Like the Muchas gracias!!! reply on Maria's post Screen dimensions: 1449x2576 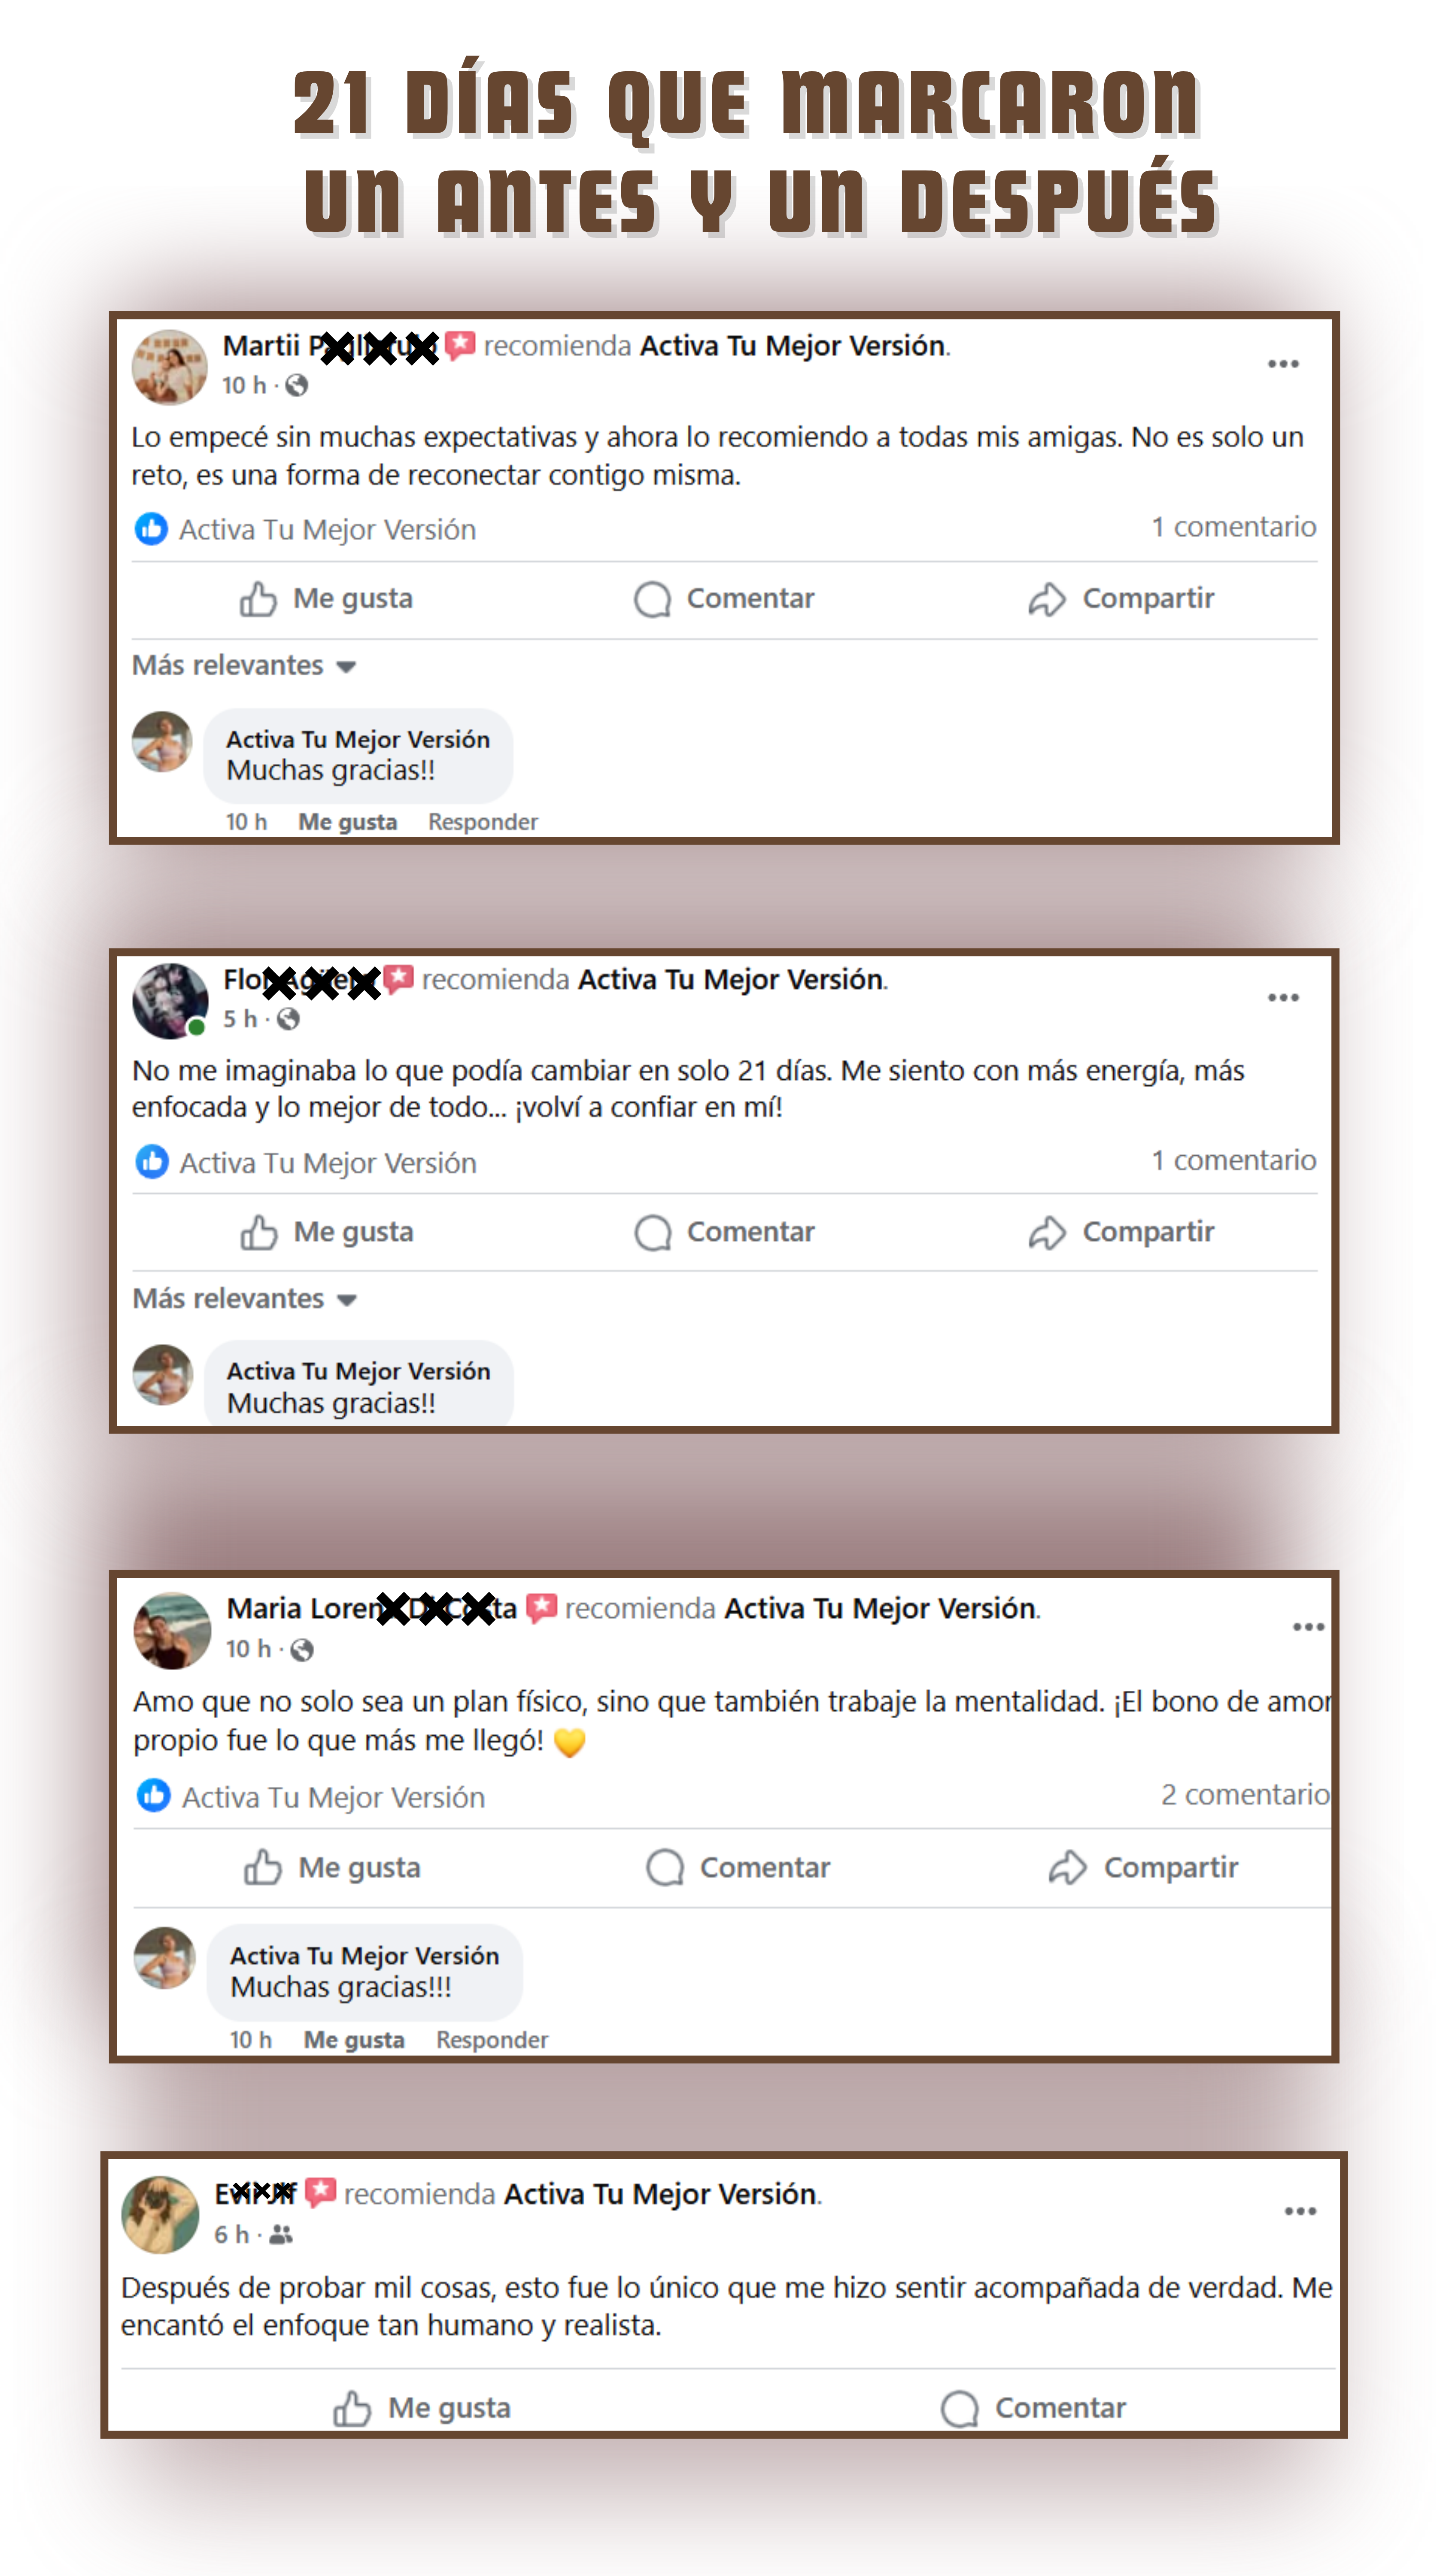click(354, 2040)
